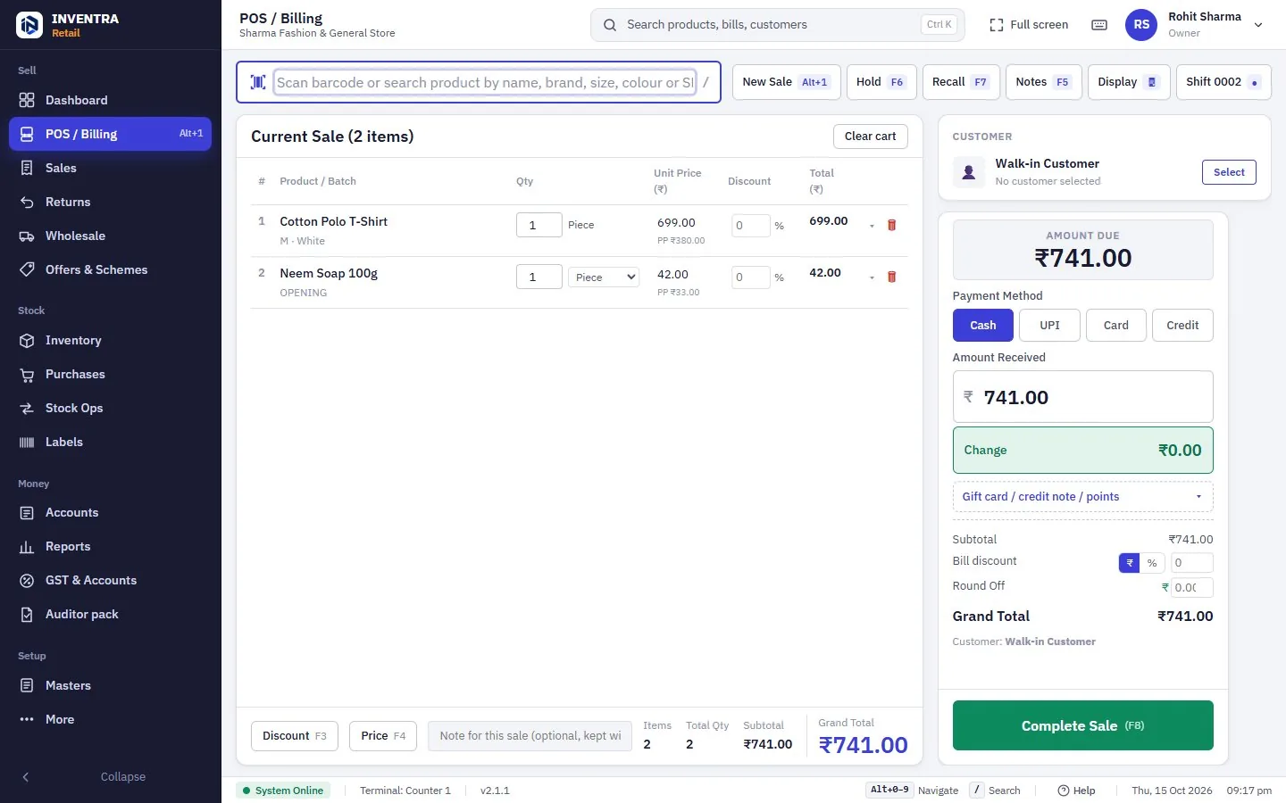Focus the barcode product search field

pos(485,82)
